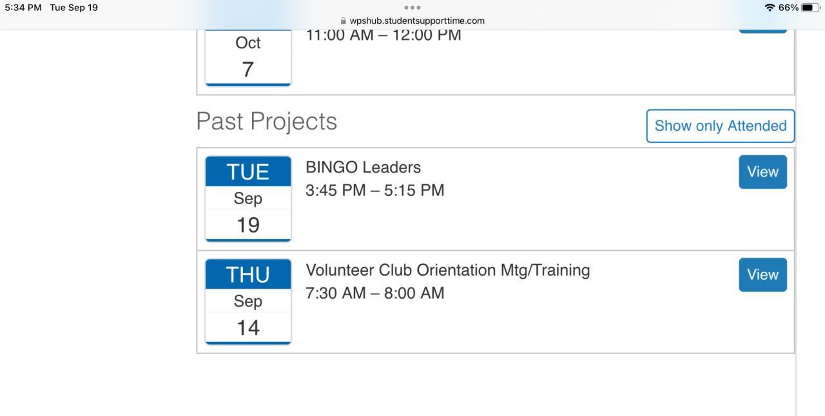The image size is (825, 416).
Task: Tap the battery status icon
Action: [810, 8]
